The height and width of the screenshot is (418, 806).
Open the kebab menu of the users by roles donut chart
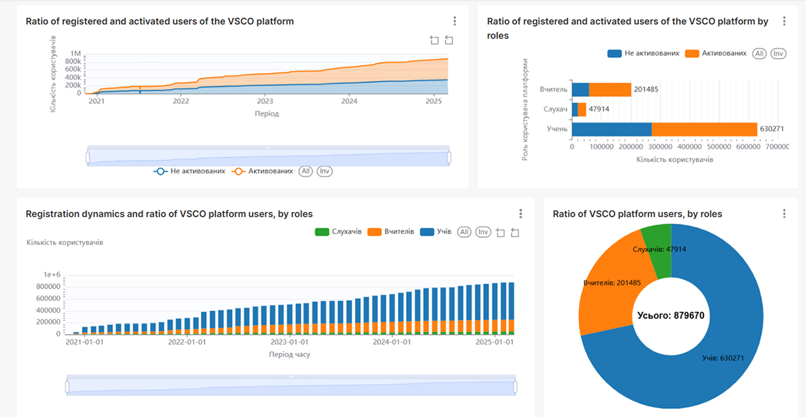(x=784, y=213)
